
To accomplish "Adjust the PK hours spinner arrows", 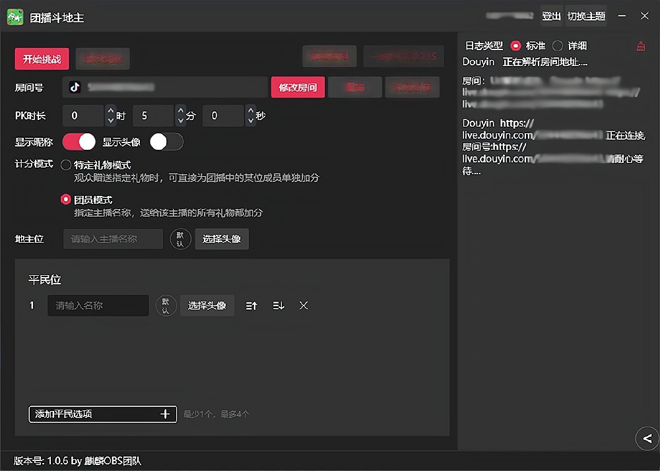I will 110,116.
